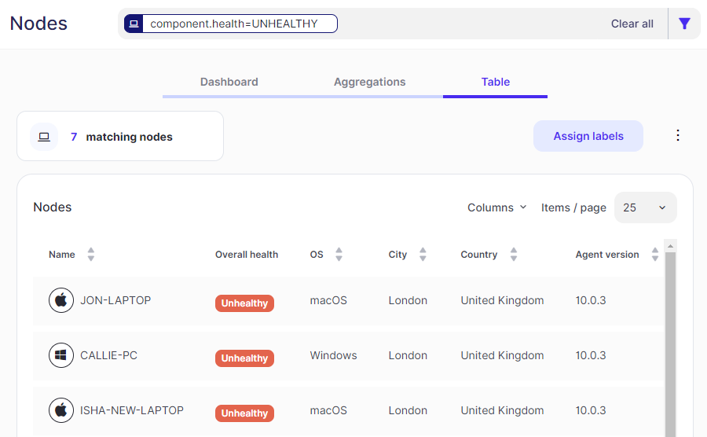Open the Aggregations tab
Image resolution: width=707 pixels, height=437 pixels.
click(369, 82)
